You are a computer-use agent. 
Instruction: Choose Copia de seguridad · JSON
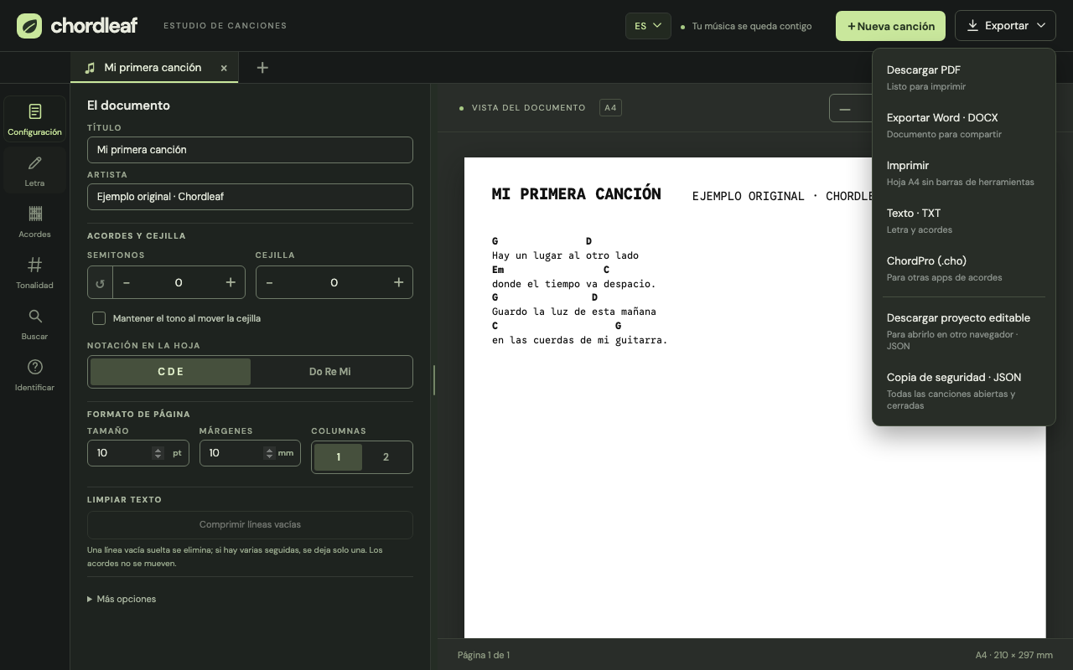tap(964, 390)
